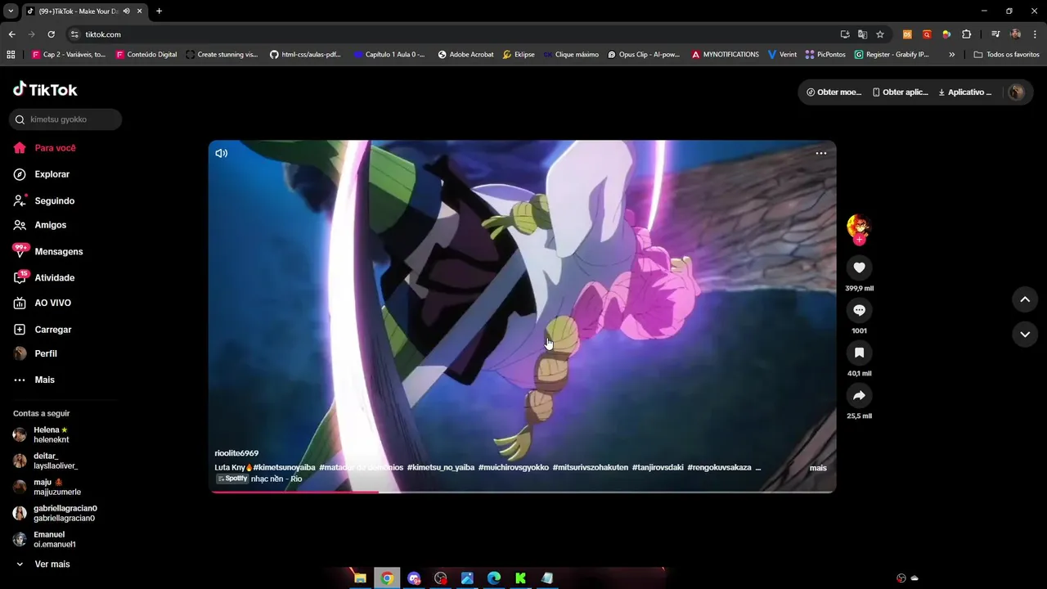Image resolution: width=1047 pixels, height=589 pixels.
Task: Click the translate page icon in the address bar
Action: (862, 34)
